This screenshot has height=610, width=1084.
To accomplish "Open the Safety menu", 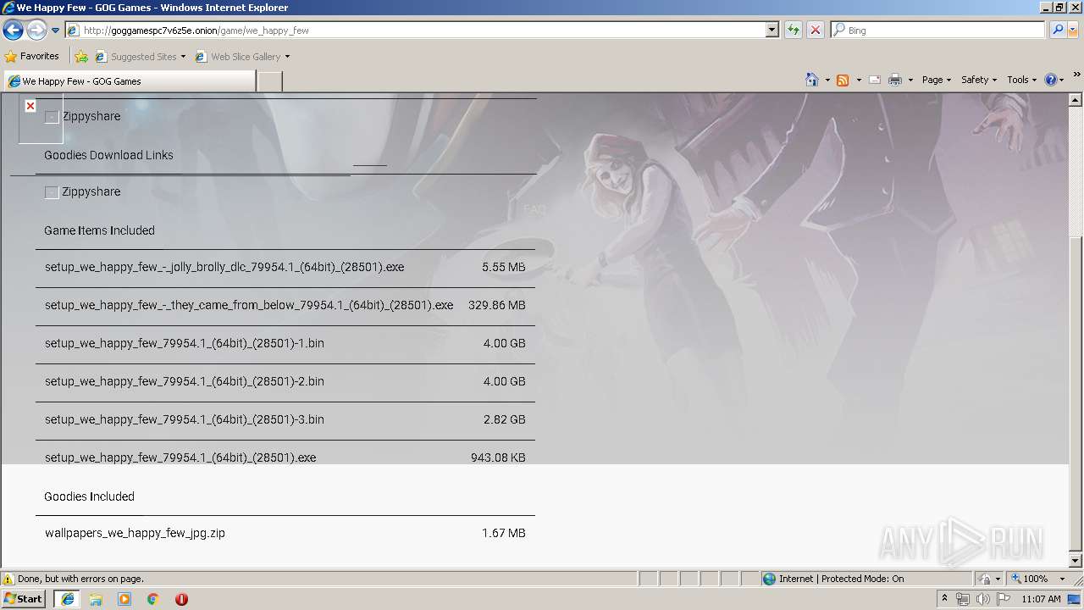I will [979, 80].
